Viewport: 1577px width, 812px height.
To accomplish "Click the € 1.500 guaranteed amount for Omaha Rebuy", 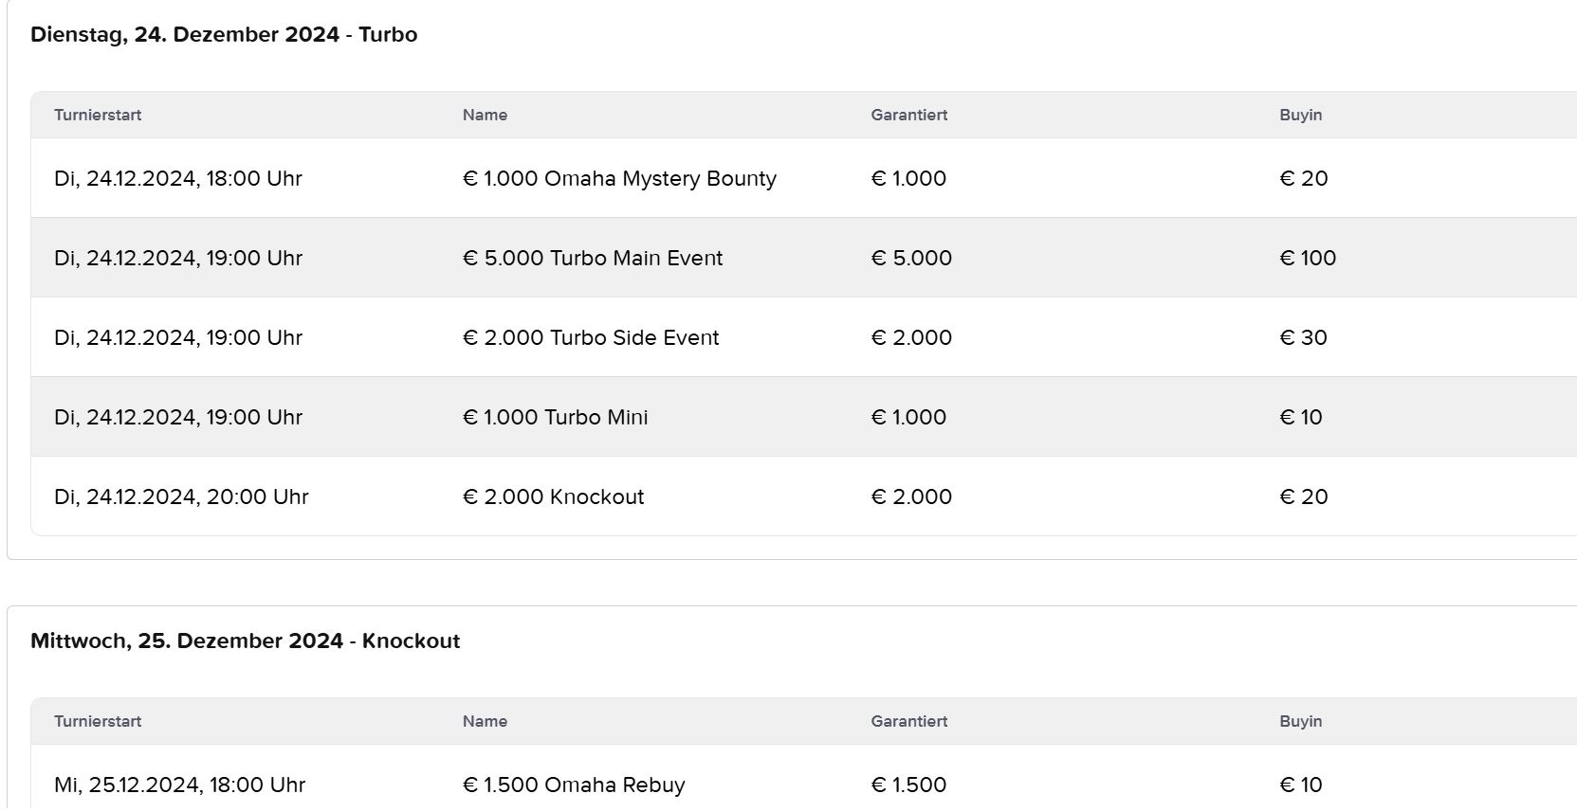I will pyautogui.click(x=908, y=785).
